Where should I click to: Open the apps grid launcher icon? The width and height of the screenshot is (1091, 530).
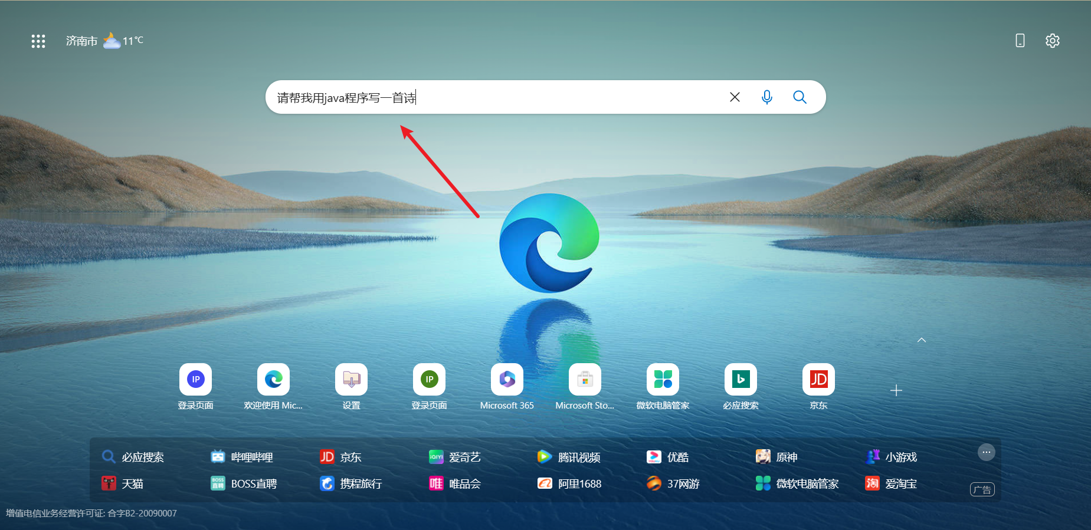pyautogui.click(x=38, y=41)
